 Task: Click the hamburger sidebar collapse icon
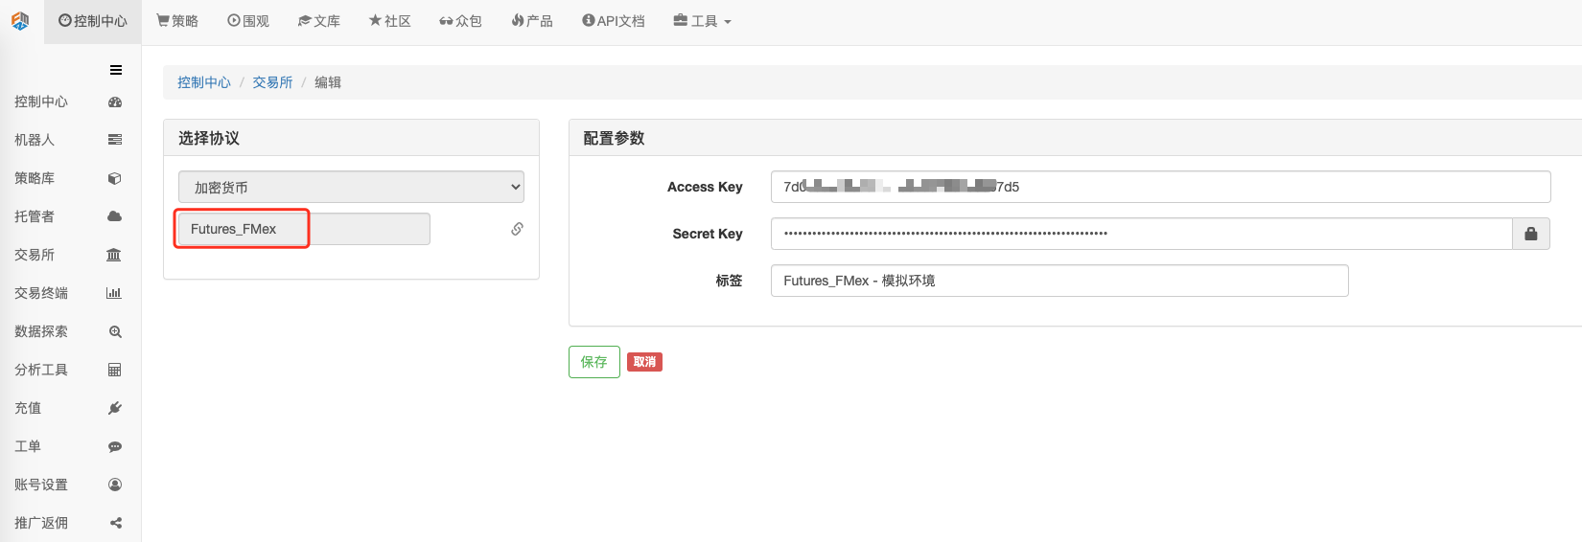(116, 70)
